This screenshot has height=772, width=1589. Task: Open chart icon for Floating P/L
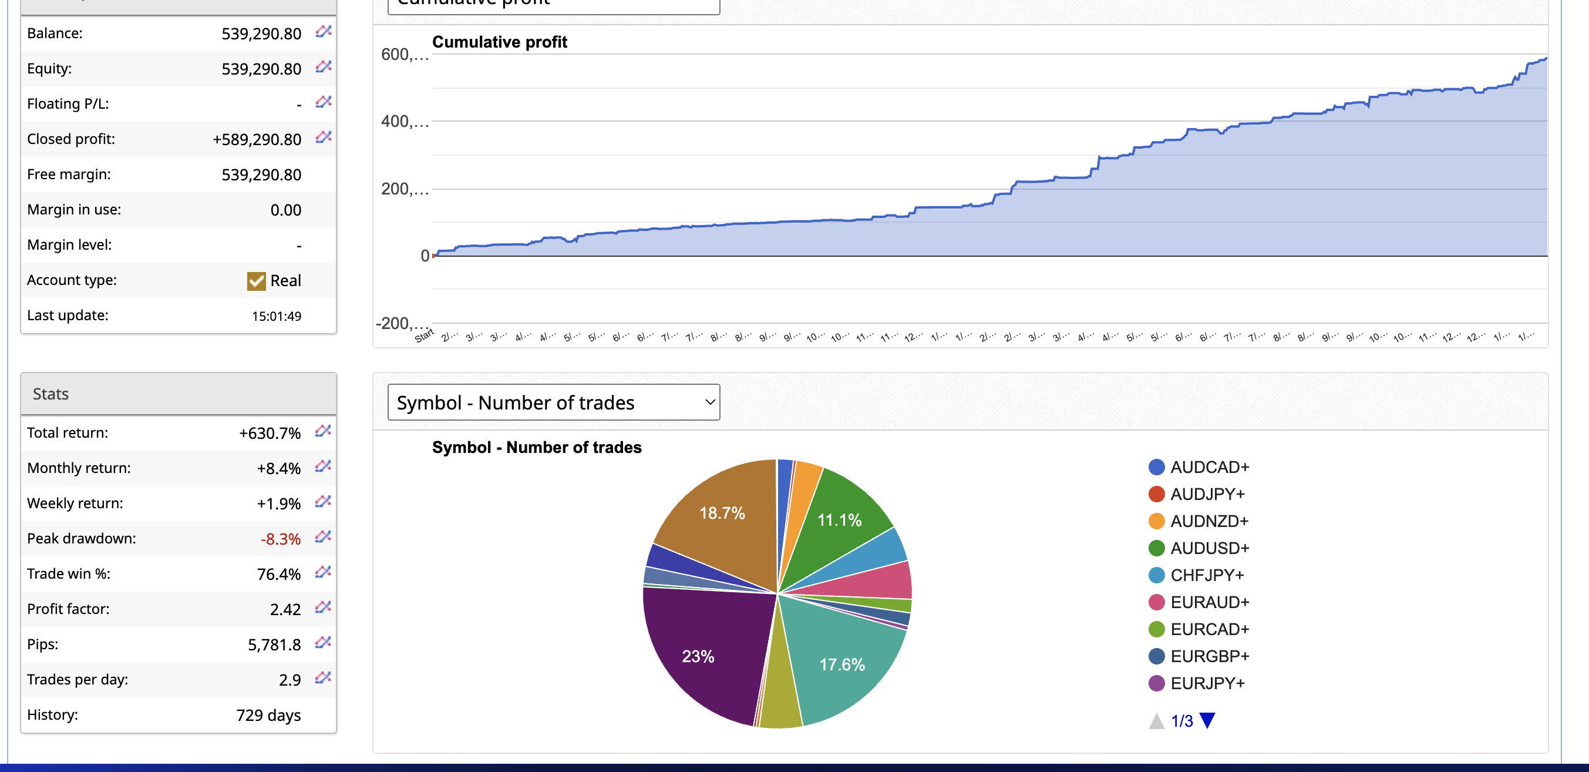coord(323,101)
